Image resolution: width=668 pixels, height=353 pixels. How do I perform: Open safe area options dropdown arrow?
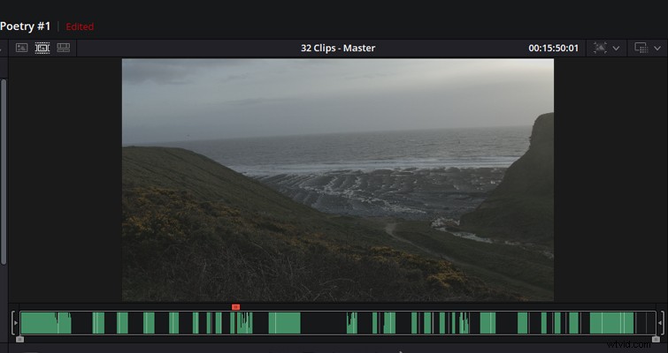pyautogui.click(x=616, y=49)
